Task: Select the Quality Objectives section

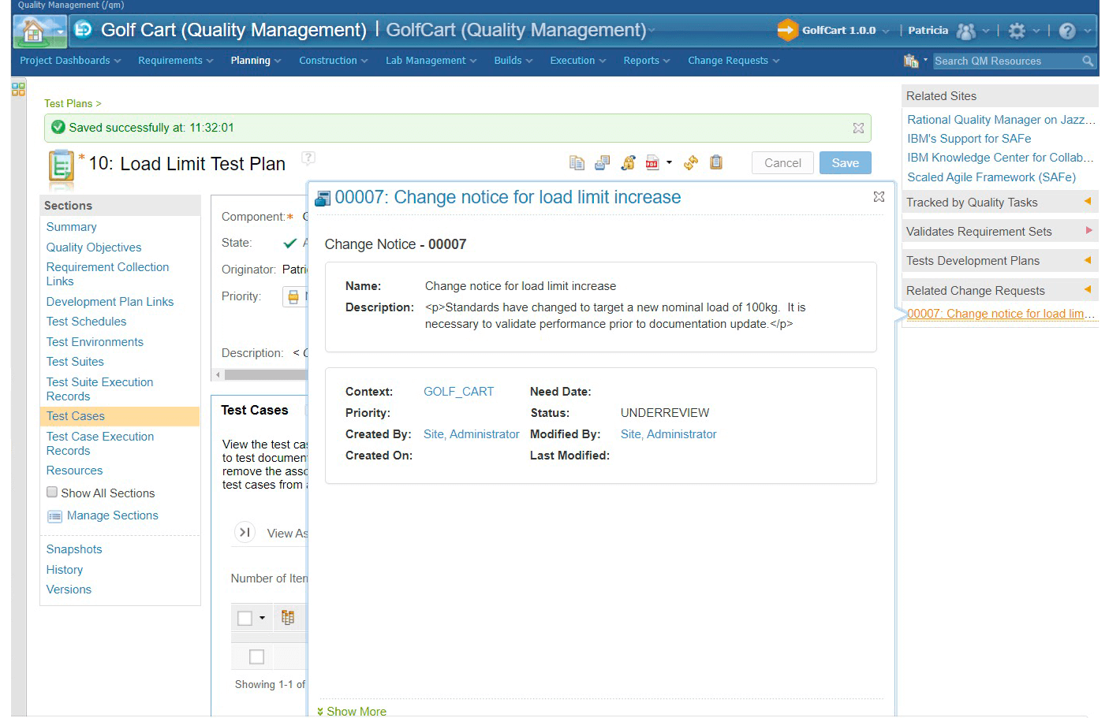Action: coord(94,247)
